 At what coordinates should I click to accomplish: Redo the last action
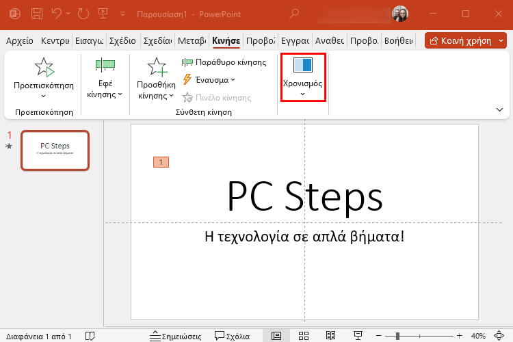83,14
